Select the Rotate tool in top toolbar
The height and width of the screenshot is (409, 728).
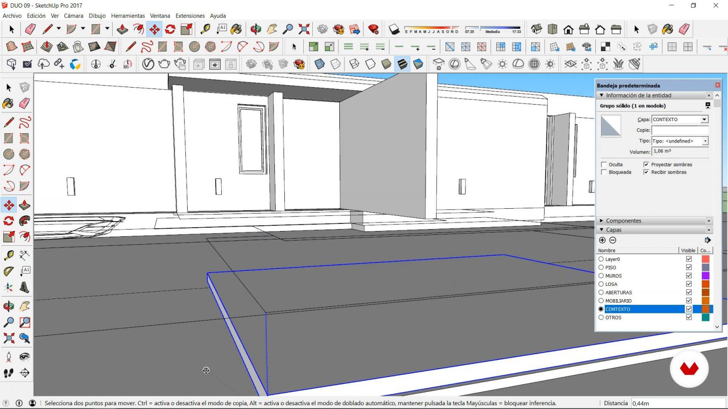pyautogui.click(x=170, y=29)
